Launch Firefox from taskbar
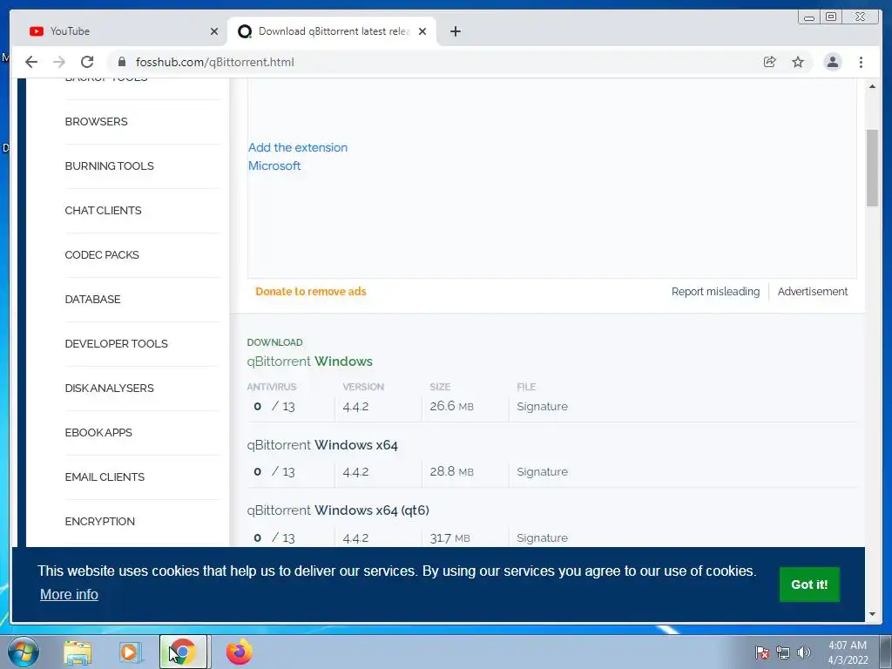 click(x=239, y=652)
